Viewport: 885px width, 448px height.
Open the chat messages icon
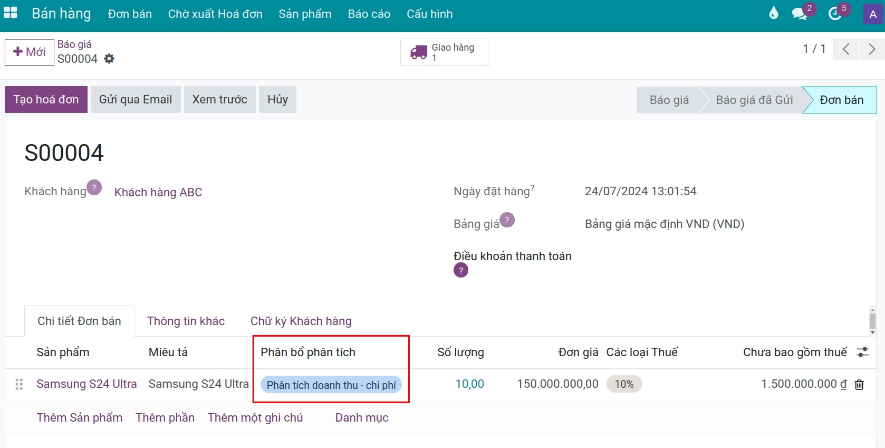(800, 14)
